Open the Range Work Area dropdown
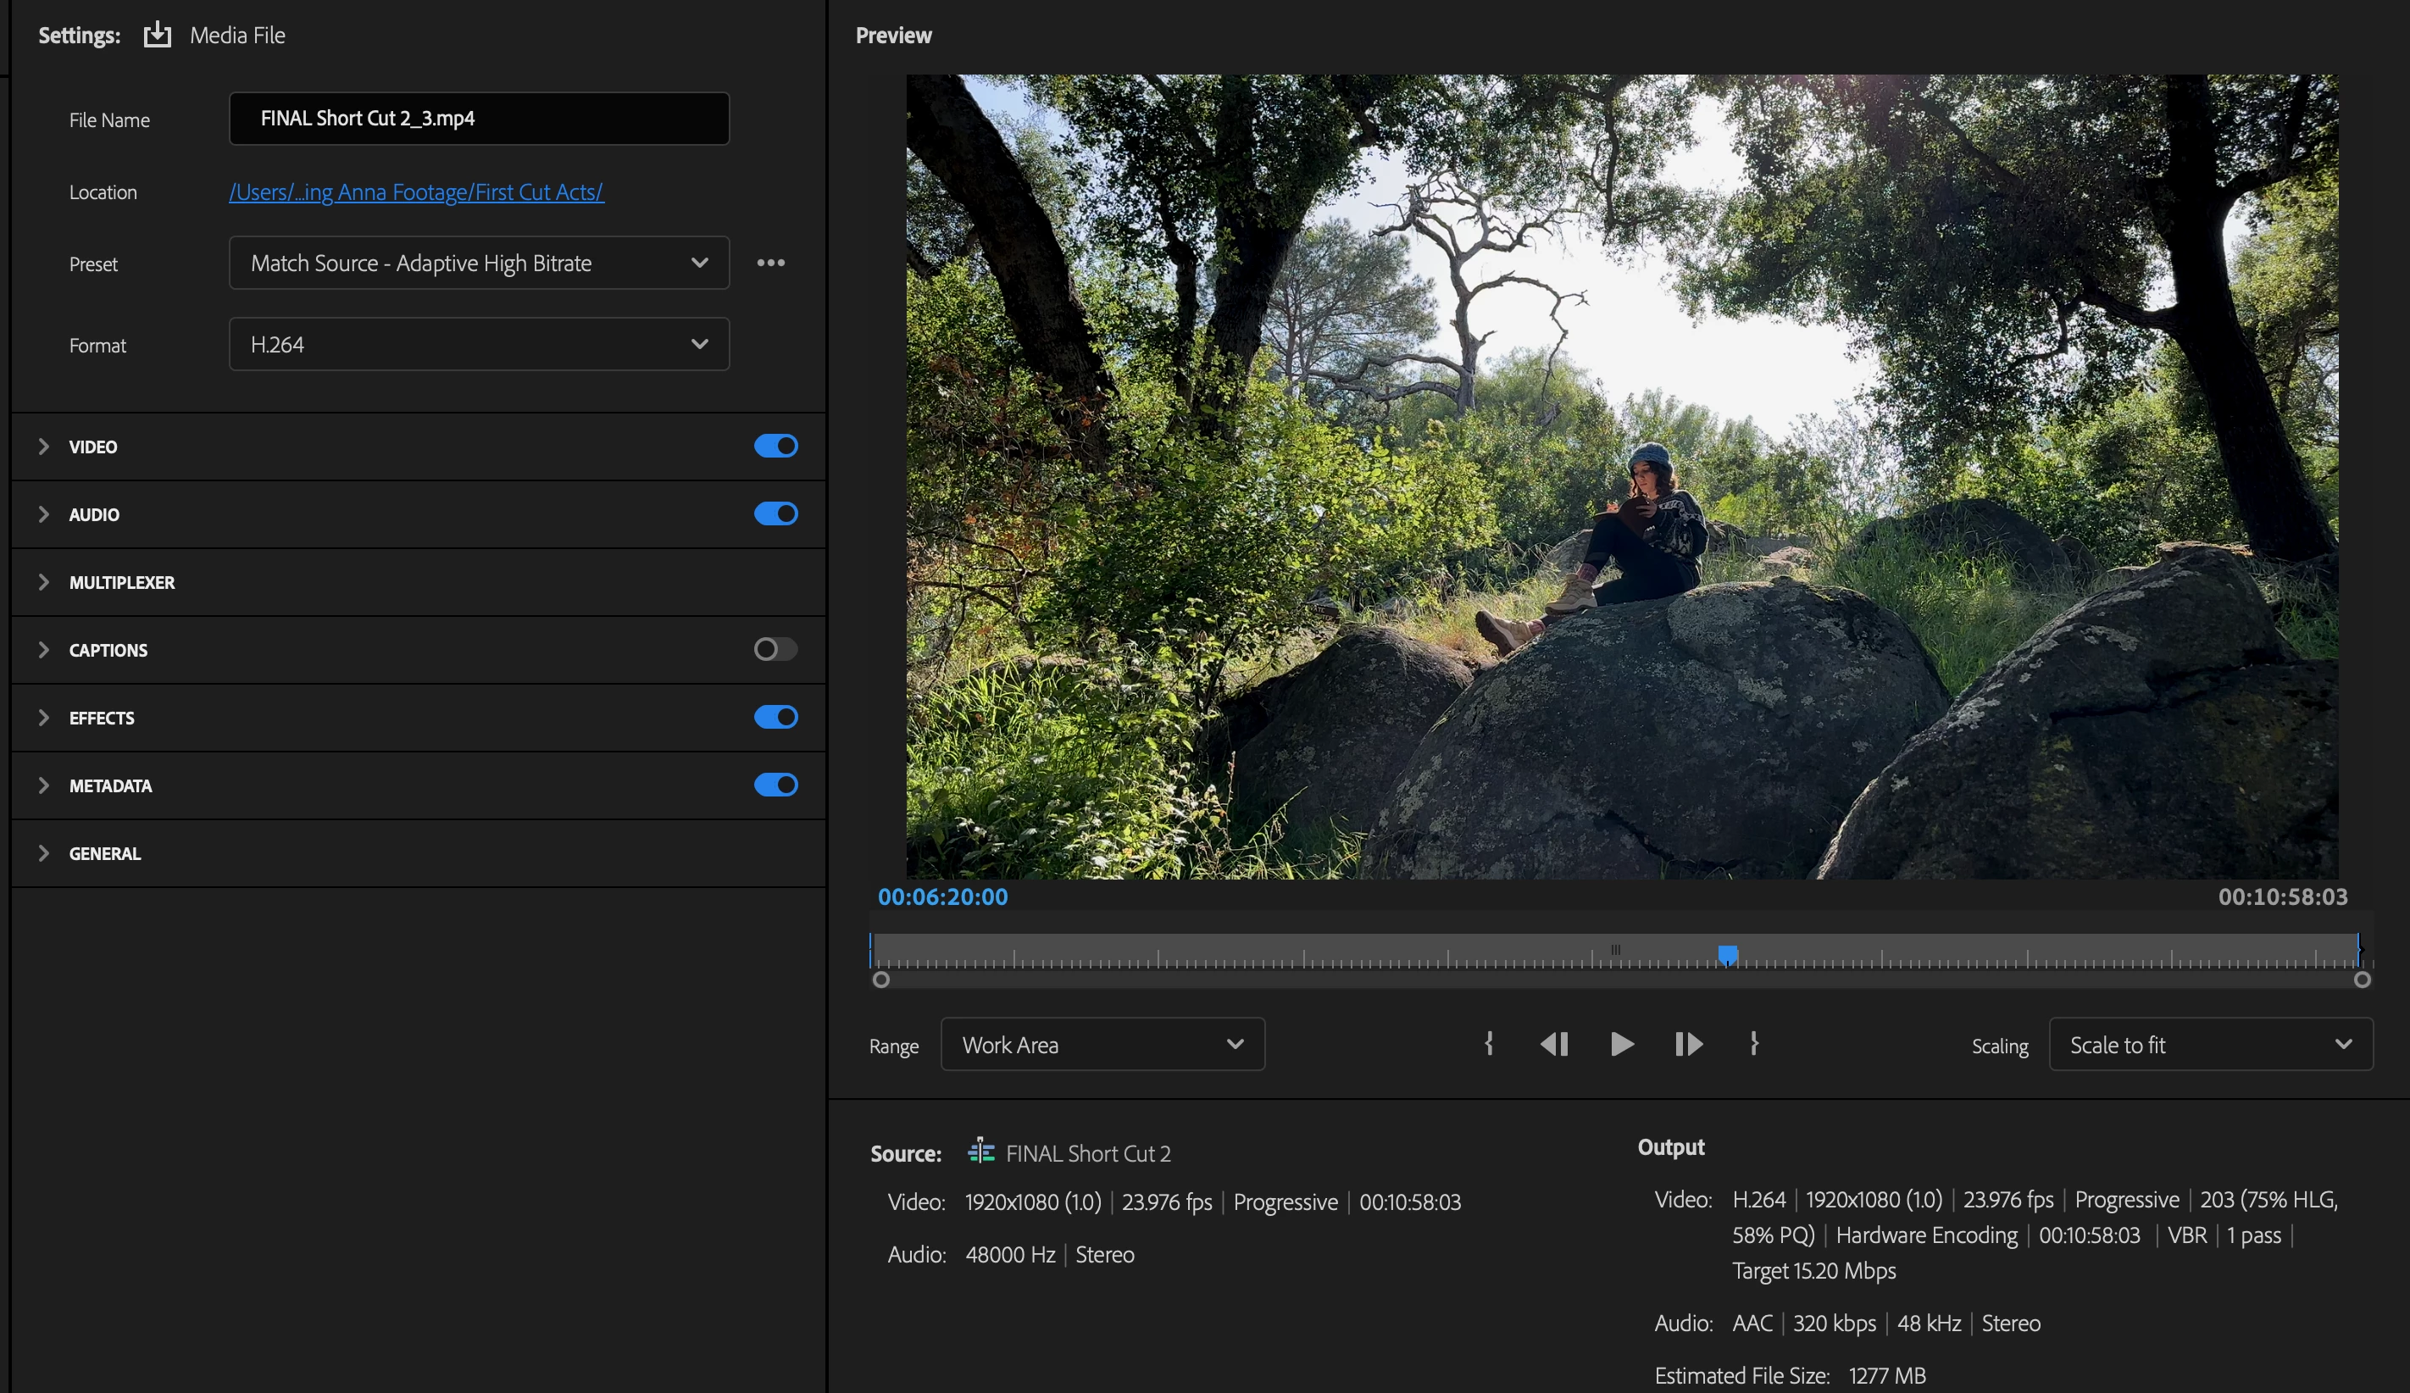The width and height of the screenshot is (2410, 1393). tap(1102, 1044)
